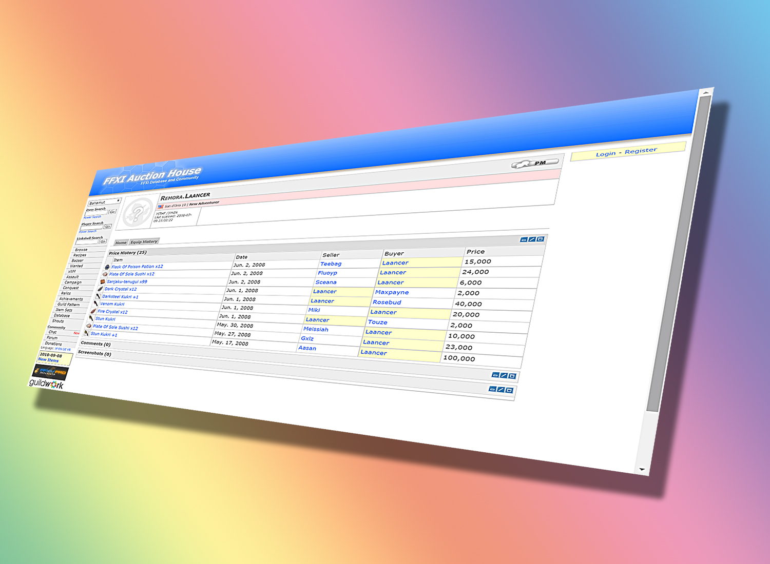Focus the Player Search input field
Screen dimensions: 770x564
pos(91,227)
